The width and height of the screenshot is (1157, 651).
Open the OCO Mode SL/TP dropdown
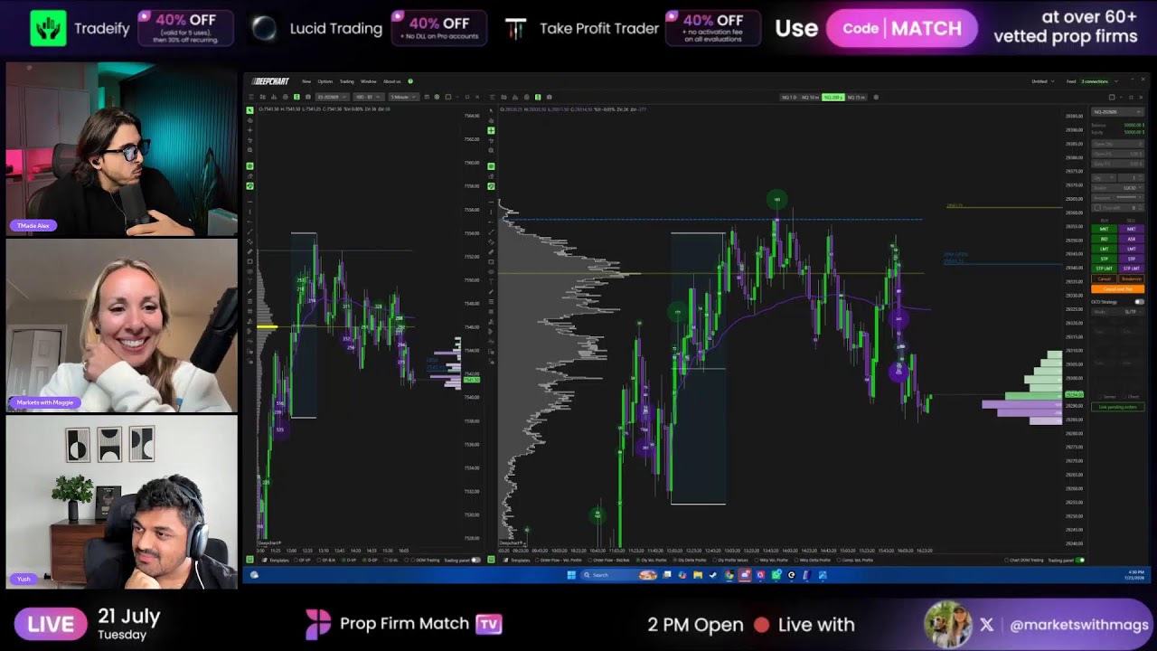click(1118, 312)
